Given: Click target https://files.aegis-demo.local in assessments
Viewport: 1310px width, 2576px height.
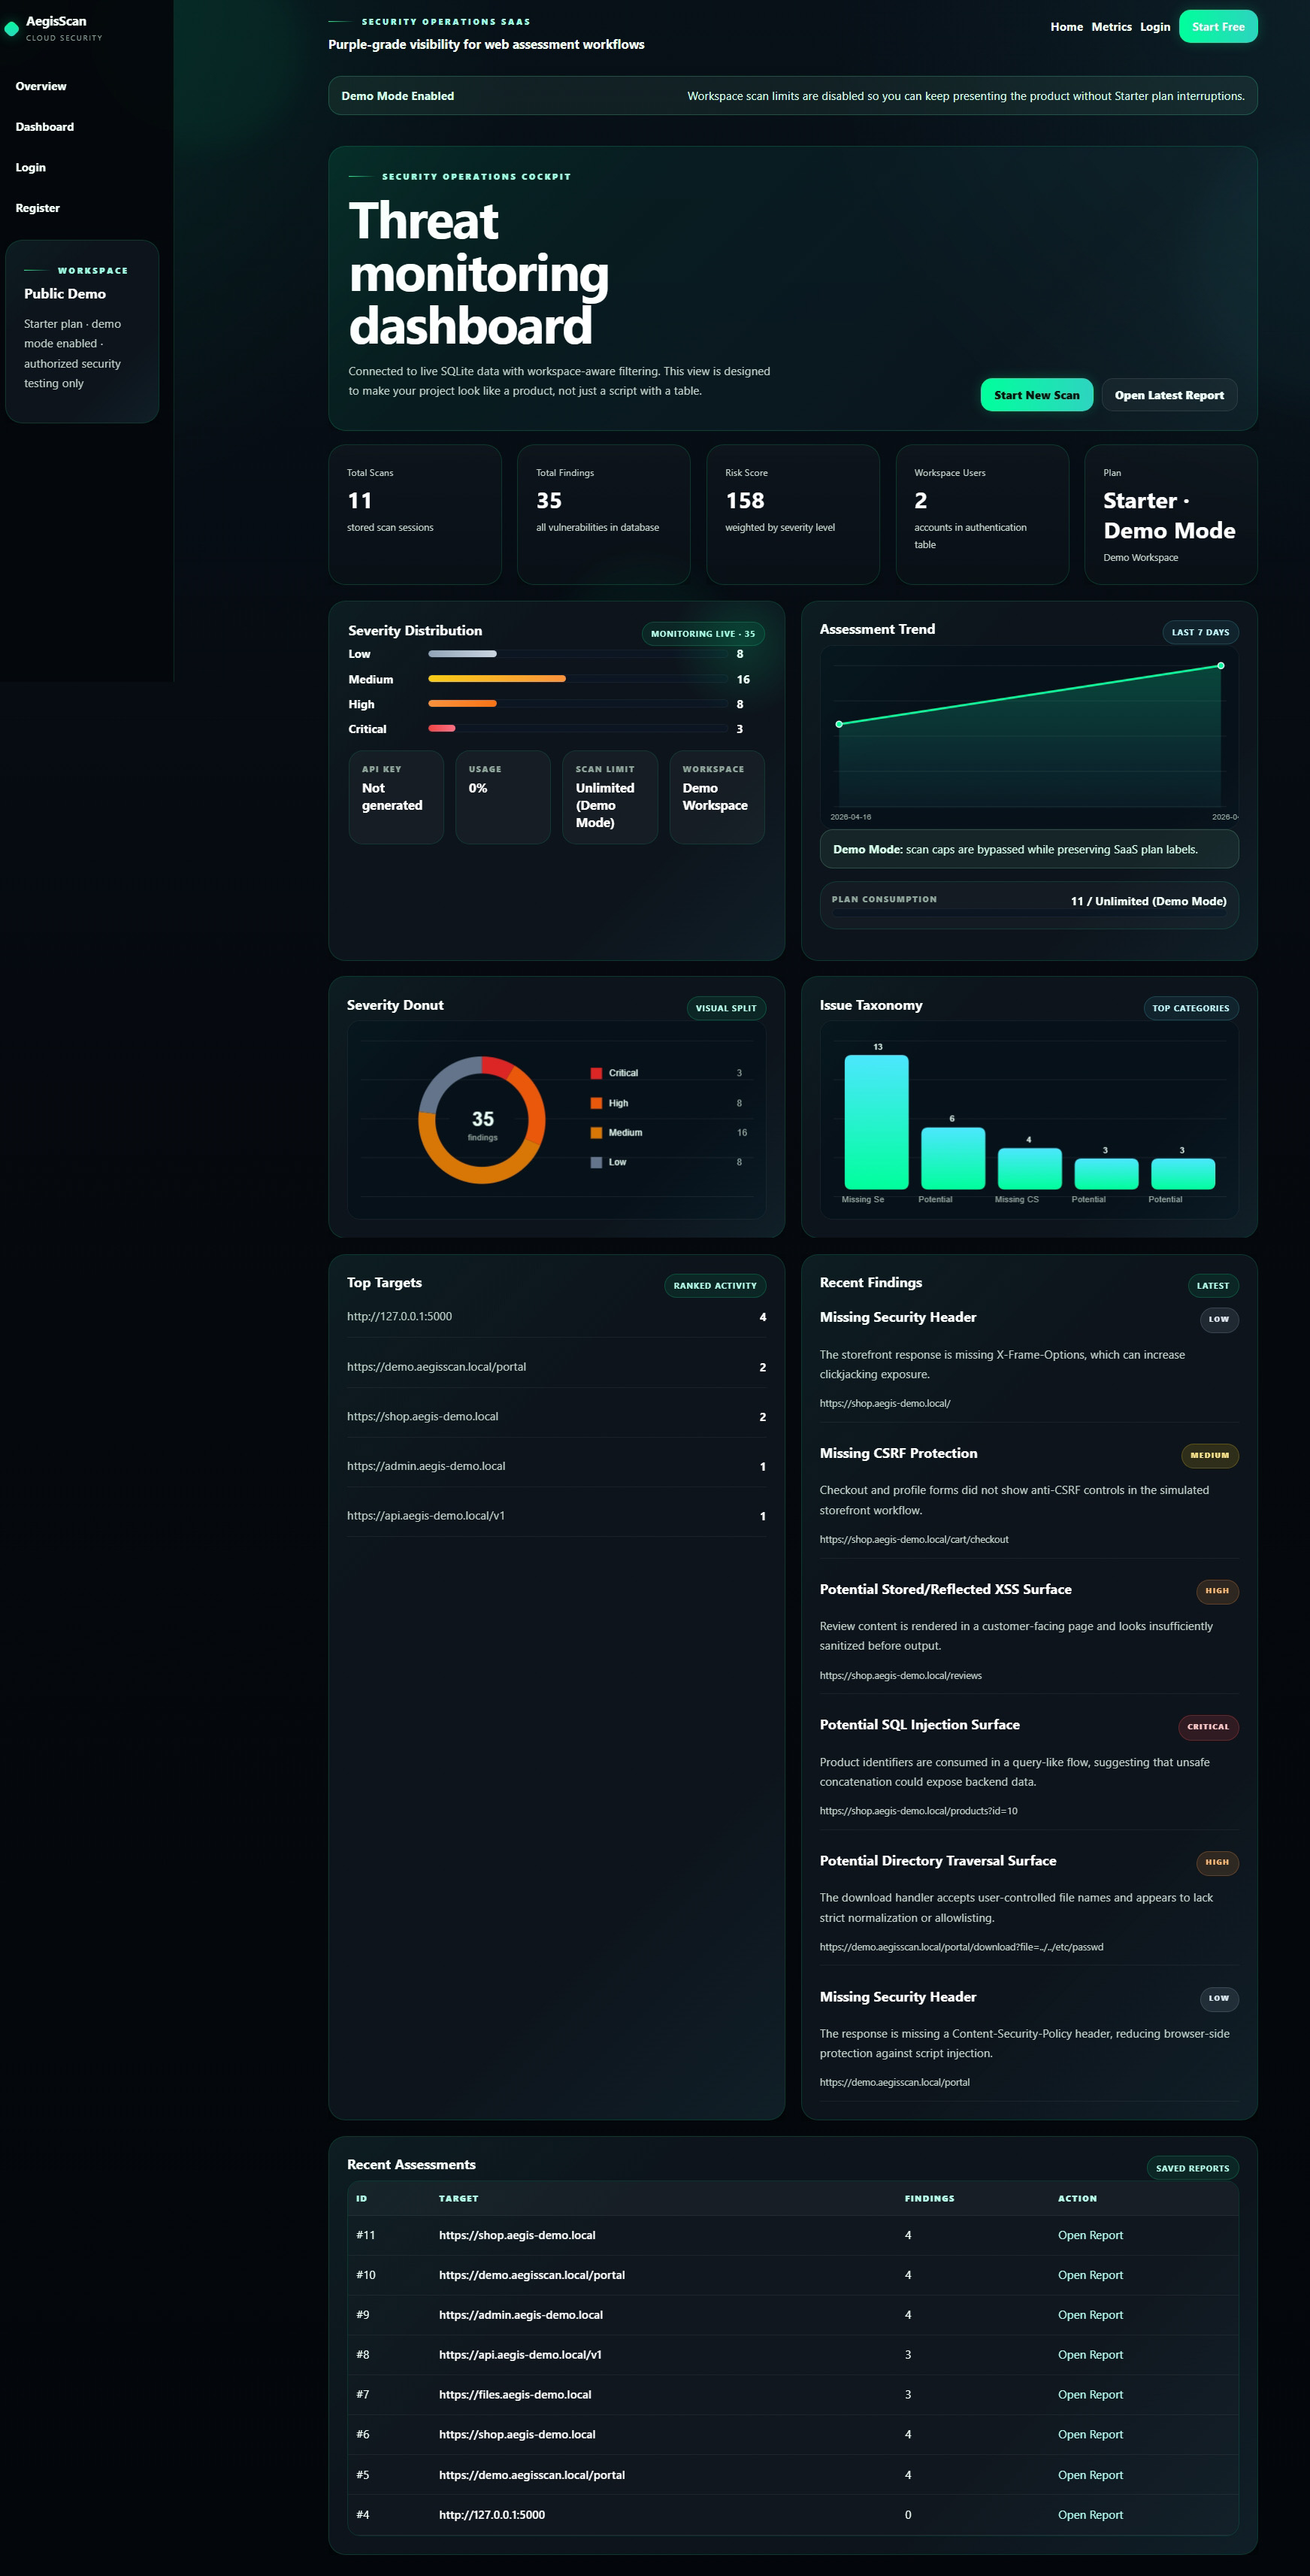Looking at the screenshot, I should pyautogui.click(x=515, y=2395).
